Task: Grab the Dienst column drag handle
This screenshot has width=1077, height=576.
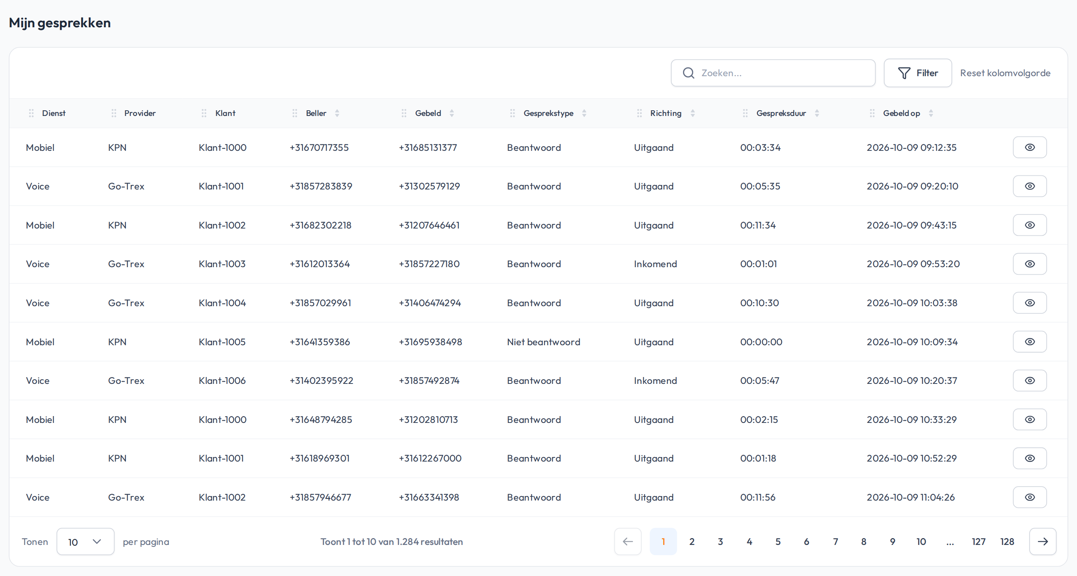Action: 31,113
